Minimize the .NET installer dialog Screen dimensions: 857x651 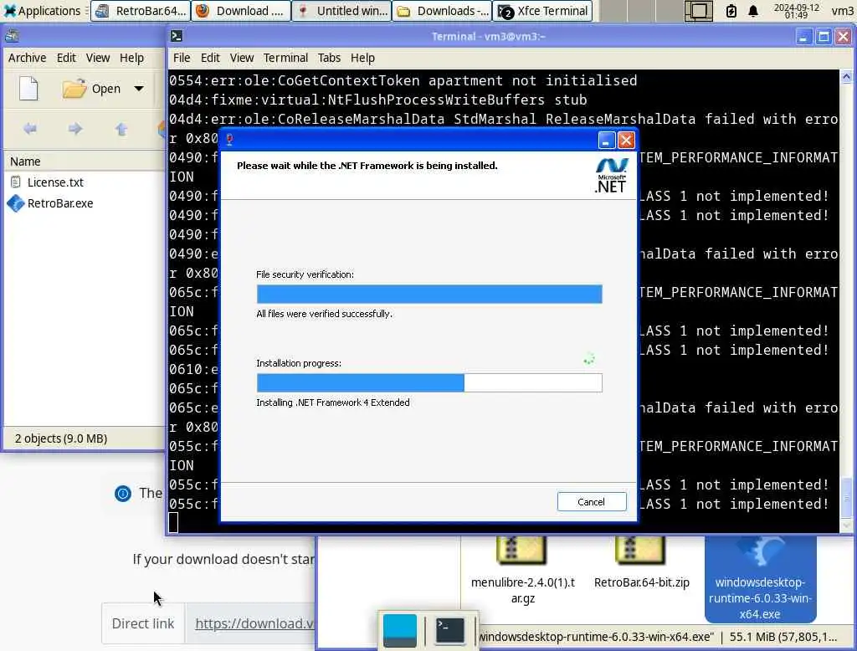coord(606,141)
